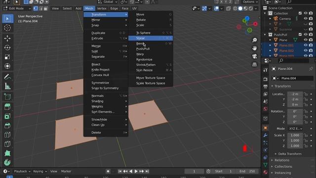Enable edge select mode

point(41,8)
